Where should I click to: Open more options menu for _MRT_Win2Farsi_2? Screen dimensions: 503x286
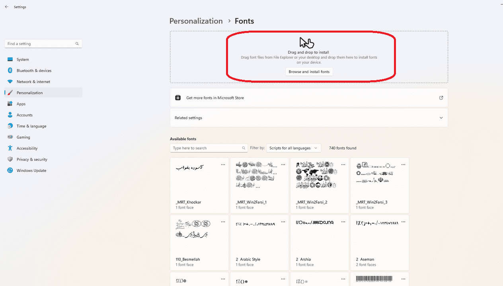coord(343,164)
